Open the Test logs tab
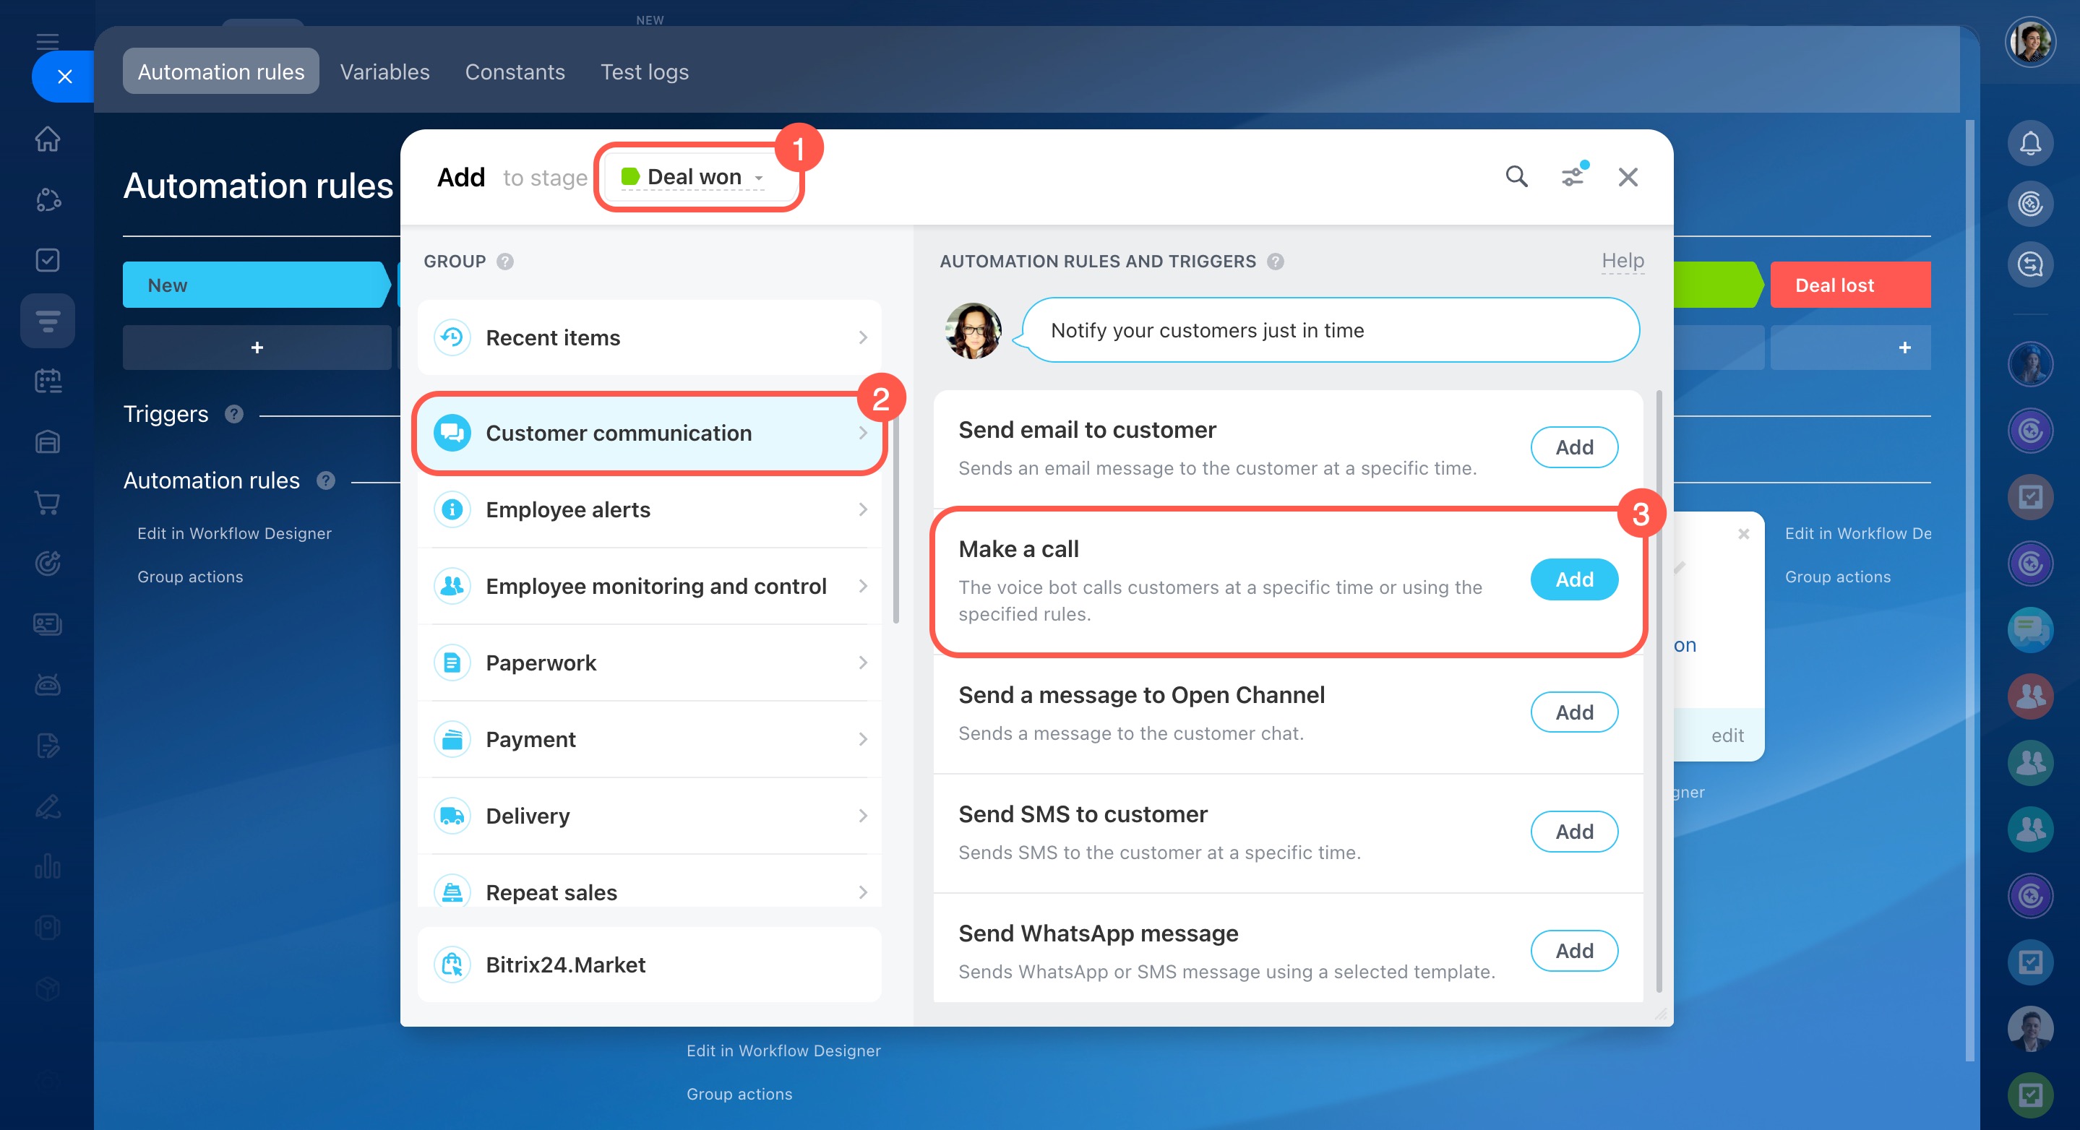Image resolution: width=2080 pixels, height=1130 pixels. click(x=645, y=72)
